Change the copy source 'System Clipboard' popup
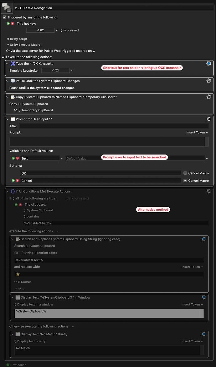 33,104
